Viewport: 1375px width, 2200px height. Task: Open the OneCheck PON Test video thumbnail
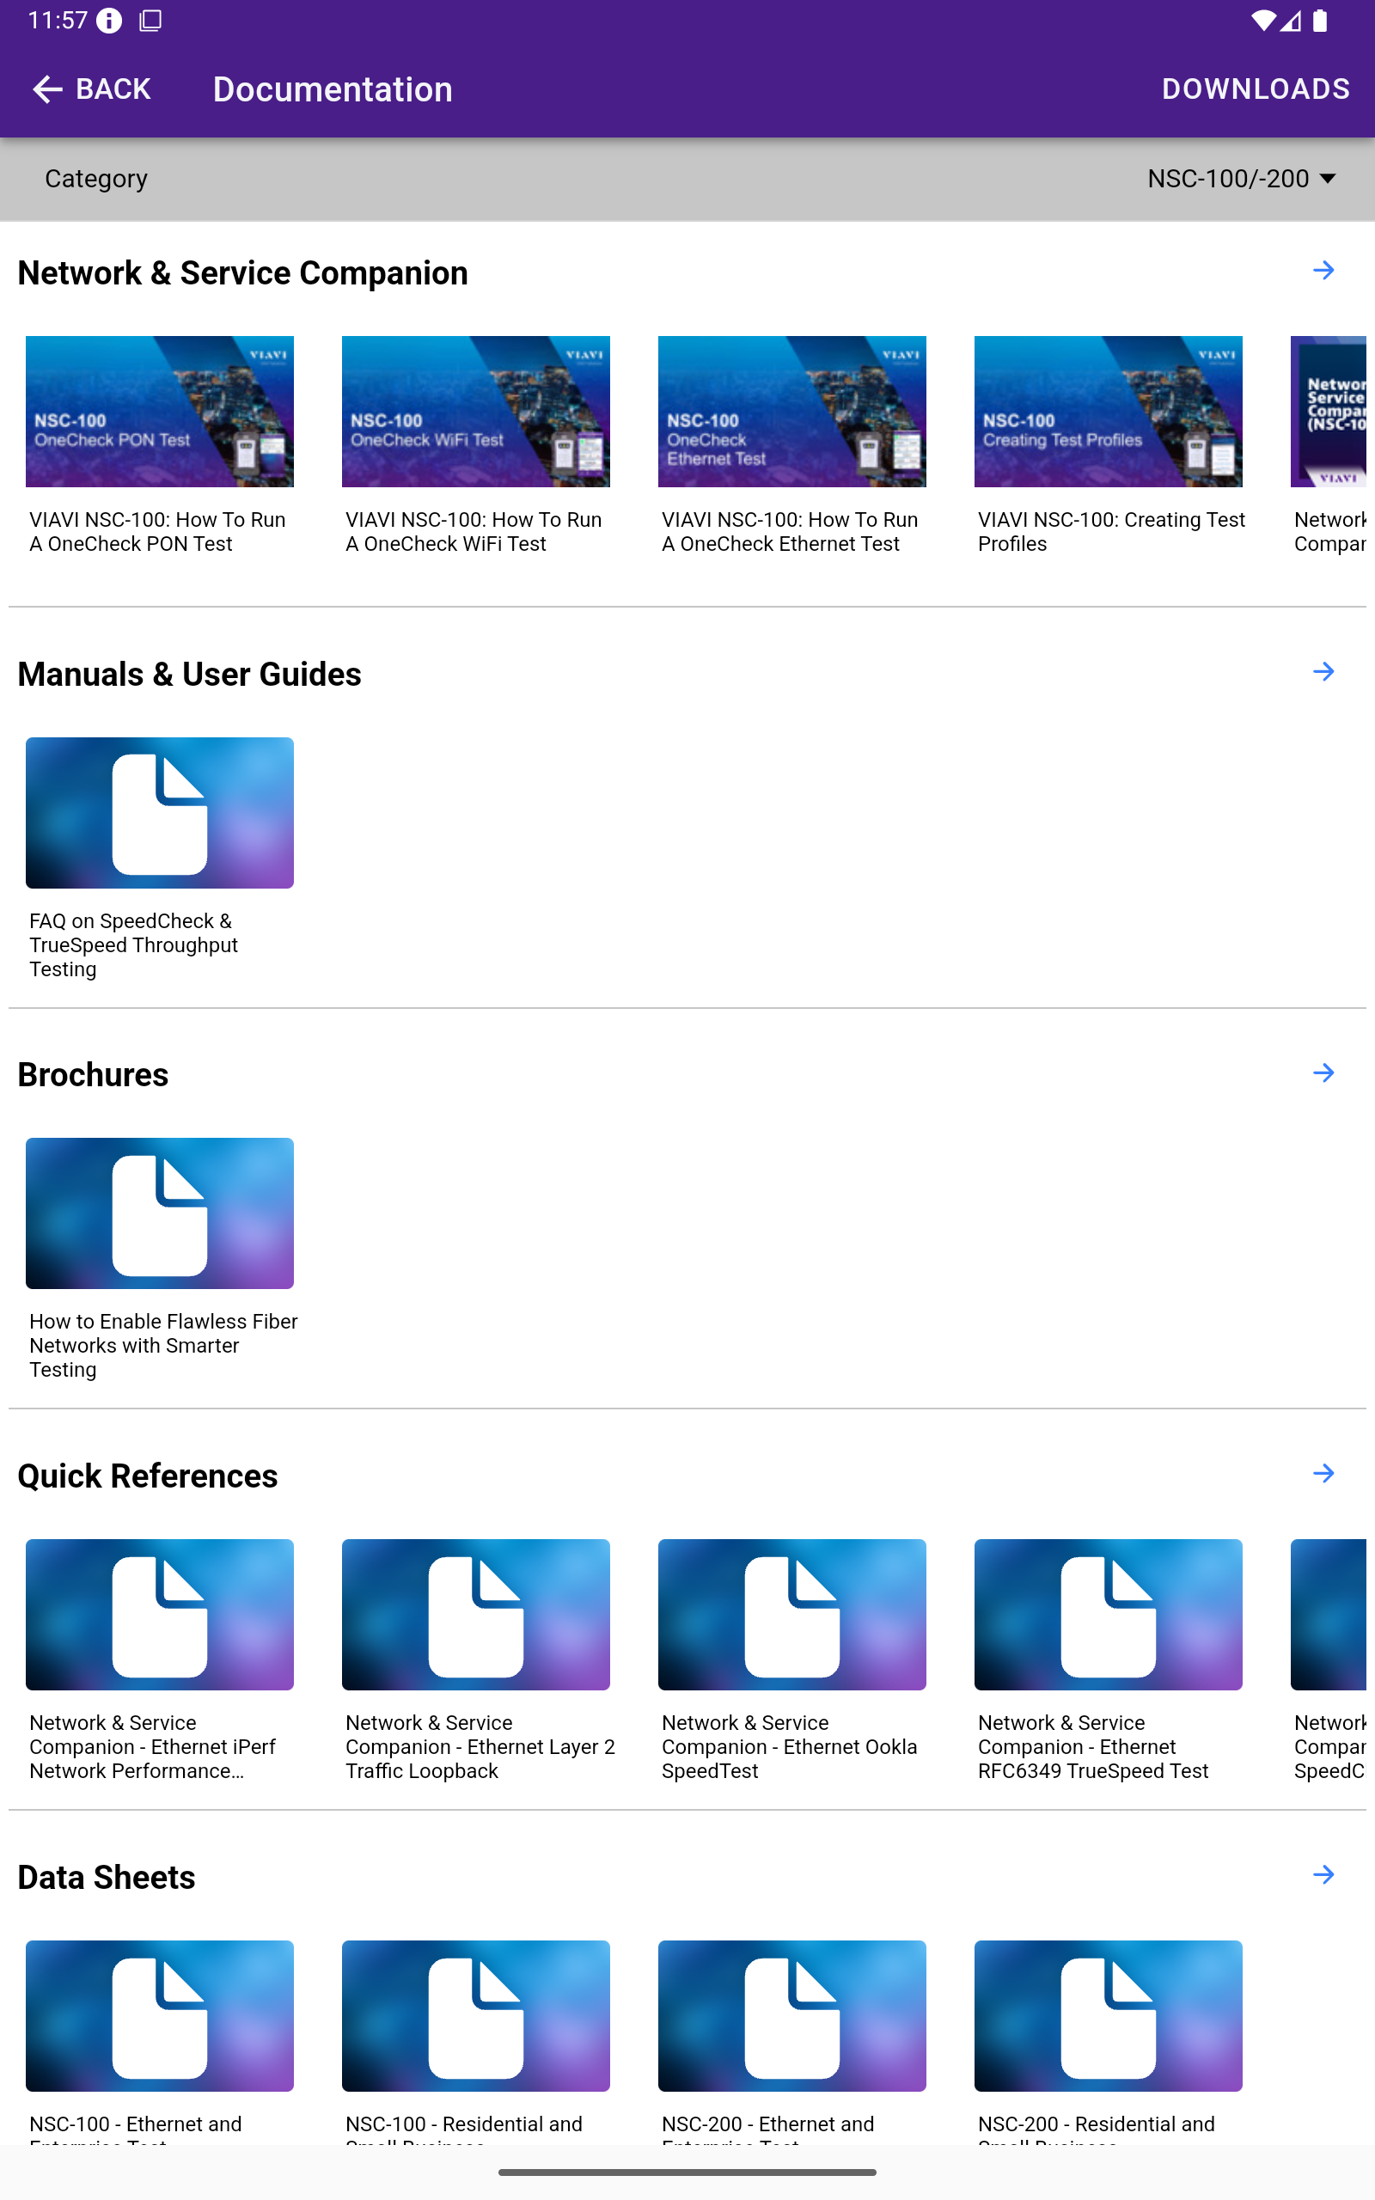tap(159, 411)
